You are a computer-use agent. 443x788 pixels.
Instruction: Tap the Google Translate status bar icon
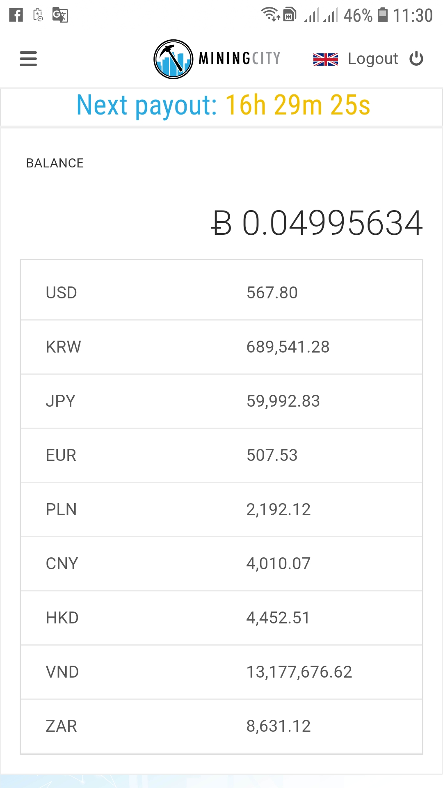click(x=60, y=15)
